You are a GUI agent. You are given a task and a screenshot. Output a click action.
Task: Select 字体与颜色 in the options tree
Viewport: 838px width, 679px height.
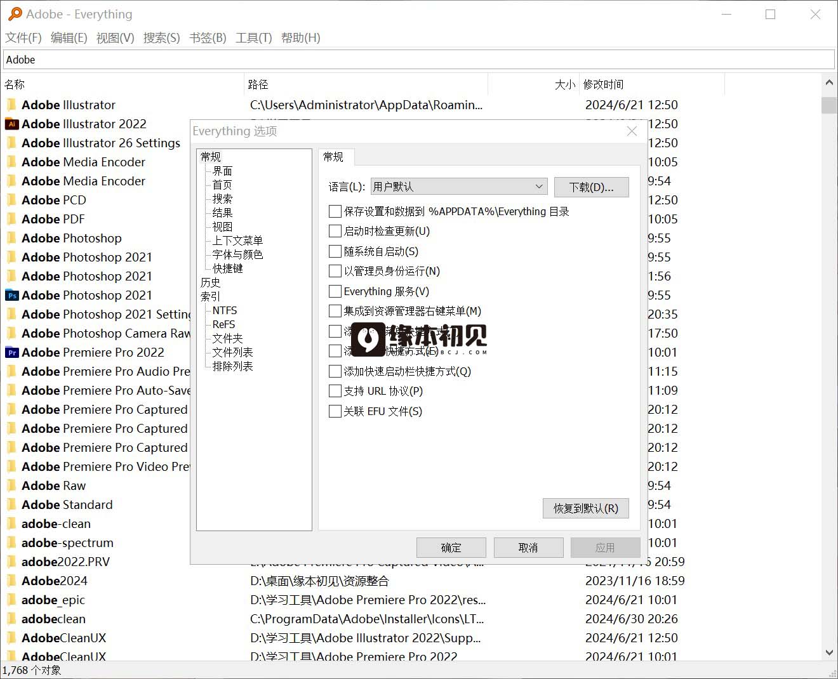pos(238,254)
